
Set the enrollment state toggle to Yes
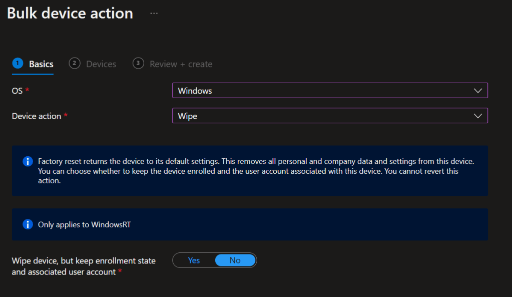pos(194,260)
